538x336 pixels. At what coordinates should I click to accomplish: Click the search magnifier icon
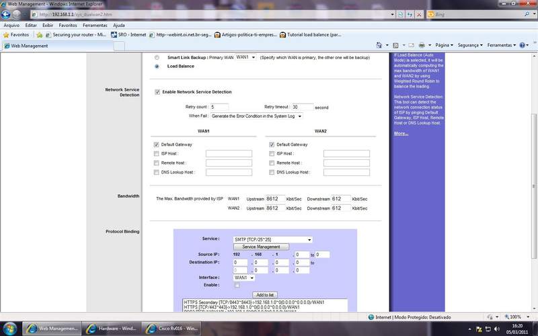pos(527,14)
